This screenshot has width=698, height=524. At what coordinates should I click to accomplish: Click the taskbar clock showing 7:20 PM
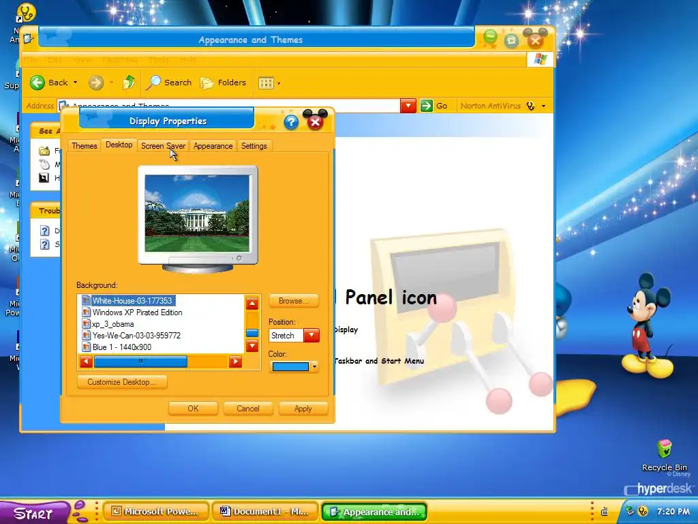673,512
